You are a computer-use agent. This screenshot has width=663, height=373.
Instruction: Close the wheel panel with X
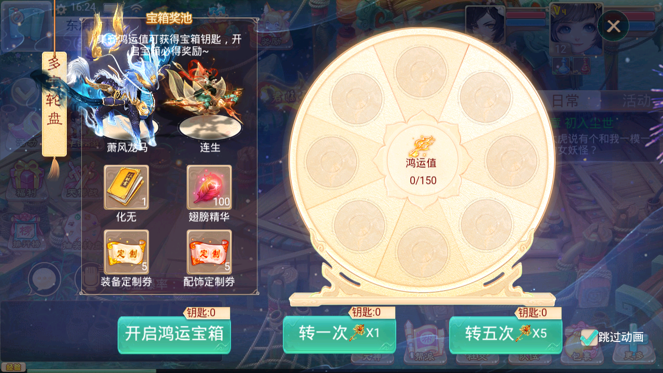click(x=613, y=26)
